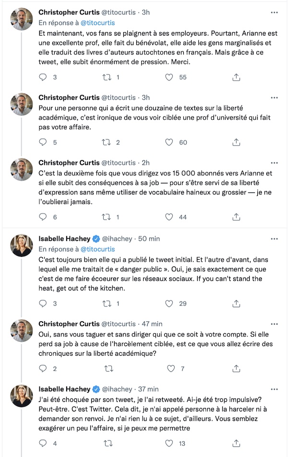This screenshot has width=288, height=457.
Task: Open the @titocurtis link in the first reply
Action: click(97, 23)
